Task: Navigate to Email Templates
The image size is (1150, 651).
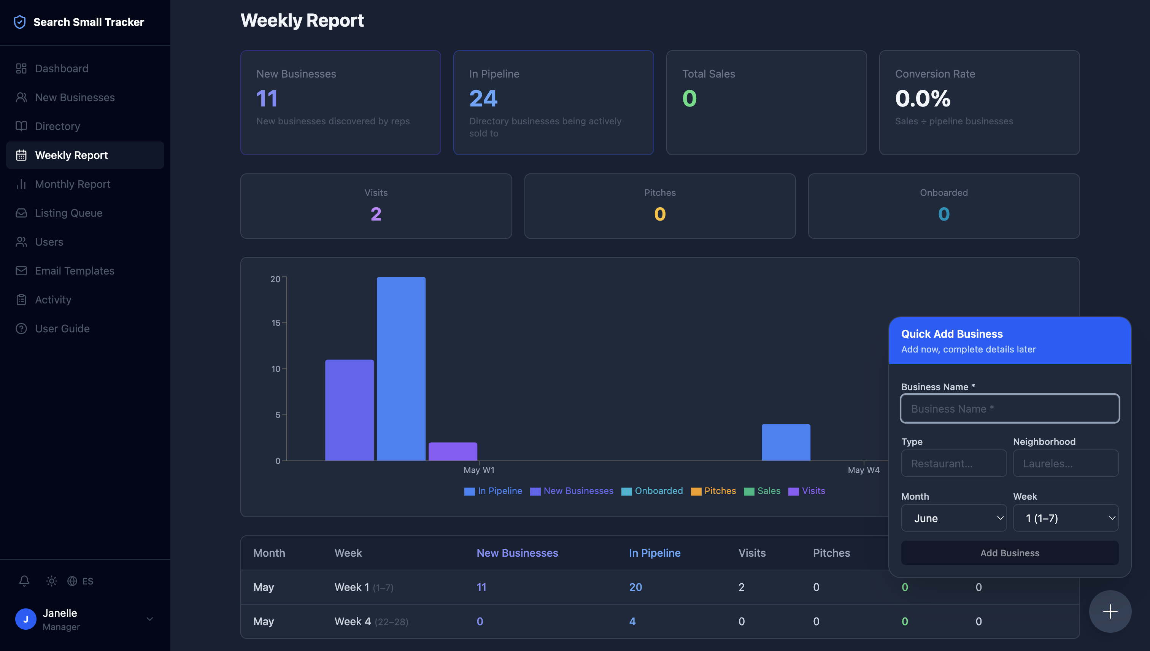Action: (85, 271)
